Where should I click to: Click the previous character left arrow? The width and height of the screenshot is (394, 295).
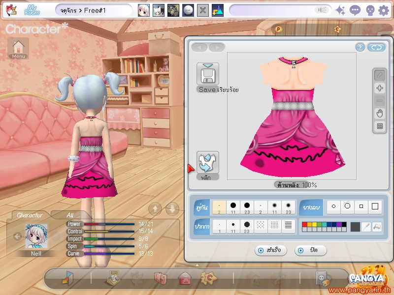[17, 236]
